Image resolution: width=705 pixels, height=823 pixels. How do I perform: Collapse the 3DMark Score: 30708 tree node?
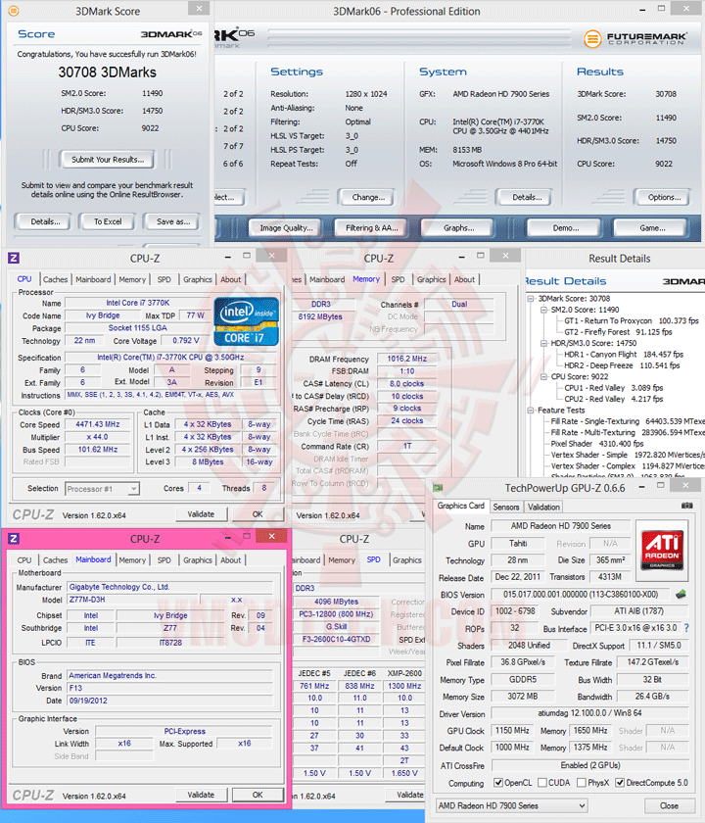(531, 298)
